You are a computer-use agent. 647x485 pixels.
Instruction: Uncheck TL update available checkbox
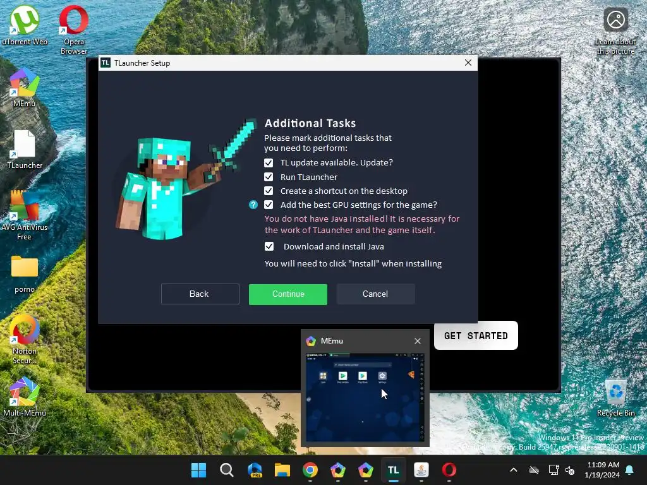pos(269,163)
